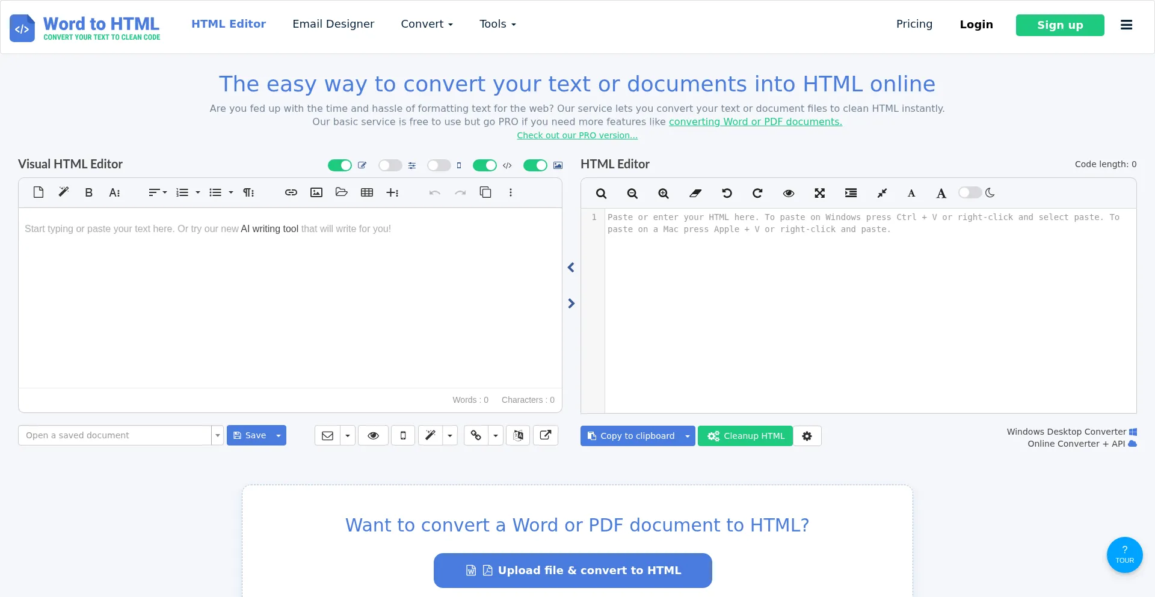Click the left chevron arrow between editors
This screenshot has width=1155, height=597.
pos(571,268)
